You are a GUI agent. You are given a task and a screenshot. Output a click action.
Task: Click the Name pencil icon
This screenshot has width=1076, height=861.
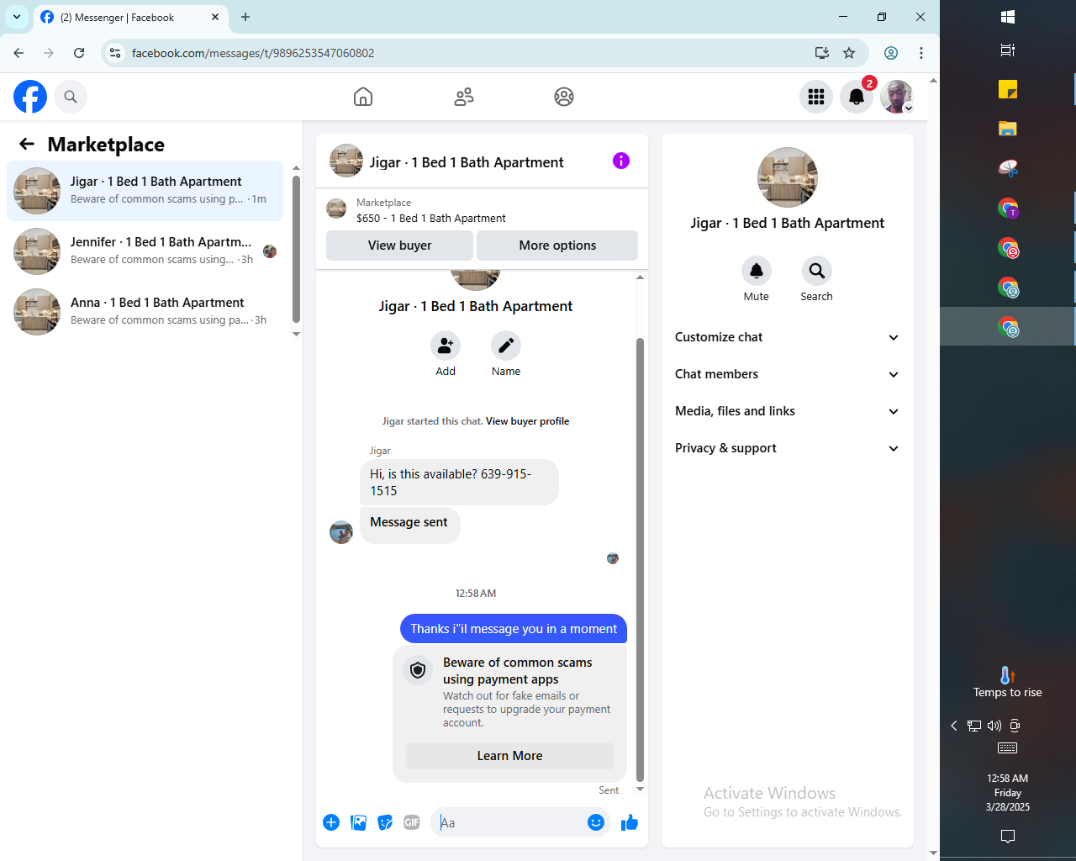point(506,346)
